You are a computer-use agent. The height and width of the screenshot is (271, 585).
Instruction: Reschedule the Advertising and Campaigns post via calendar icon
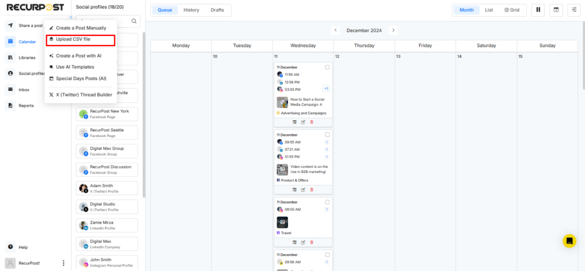pos(294,122)
